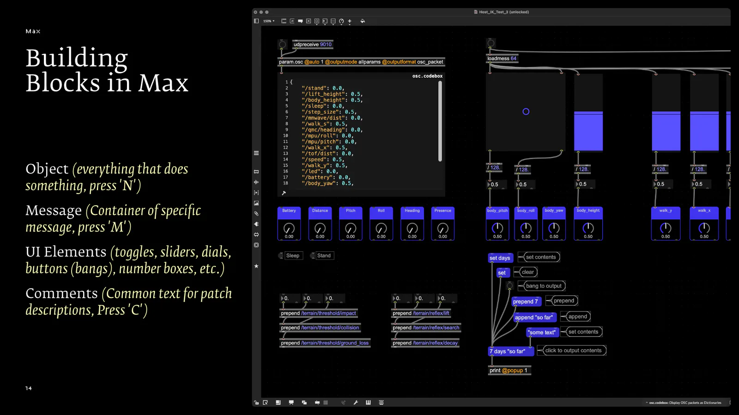Click the number box above prepend /terrain/reflex/lift
The image size is (739, 415).
point(402,298)
